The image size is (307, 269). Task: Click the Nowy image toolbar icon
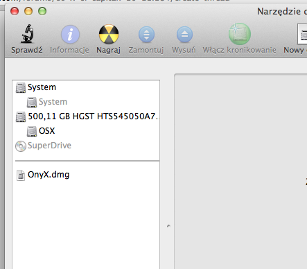(302, 34)
